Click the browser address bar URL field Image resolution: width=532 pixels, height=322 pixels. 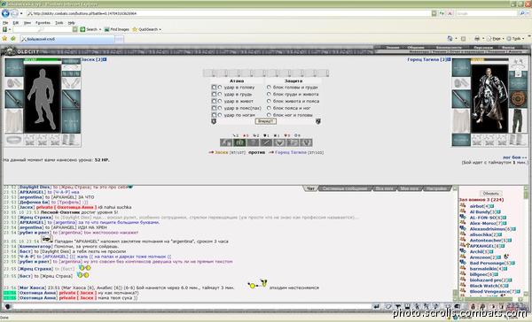click(229, 13)
